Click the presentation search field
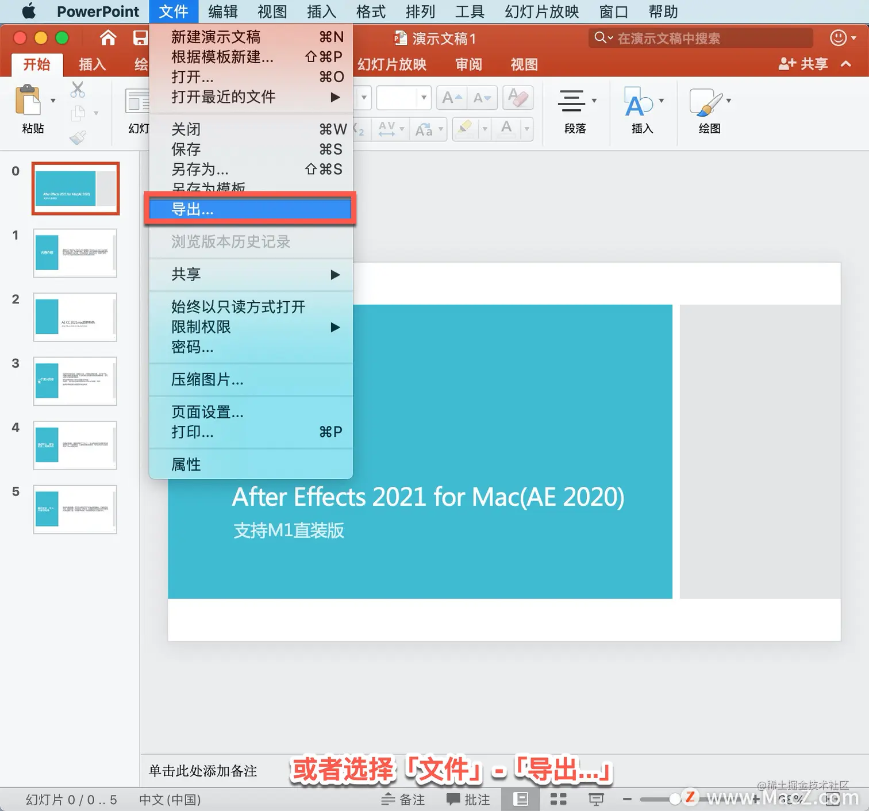Image resolution: width=869 pixels, height=811 pixels. click(701, 39)
